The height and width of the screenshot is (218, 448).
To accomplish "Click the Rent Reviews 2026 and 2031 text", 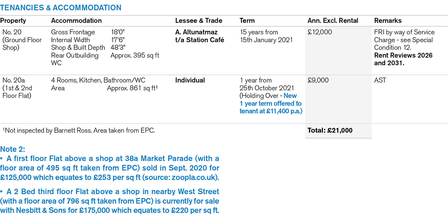I will tap(403, 59).
